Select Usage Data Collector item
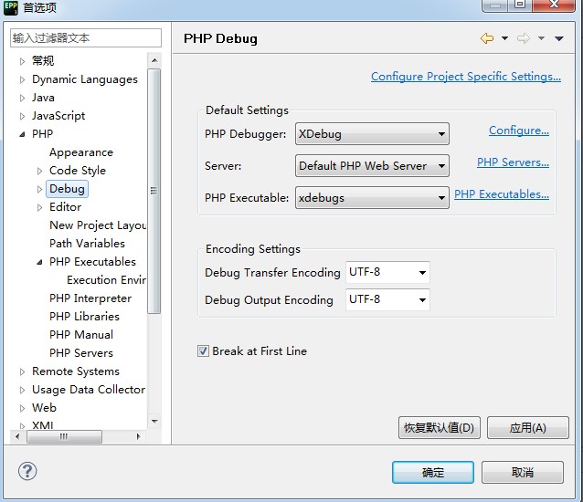 [89, 390]
